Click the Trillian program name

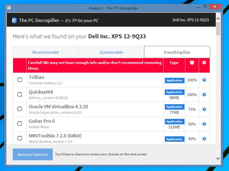pos(36,77)
